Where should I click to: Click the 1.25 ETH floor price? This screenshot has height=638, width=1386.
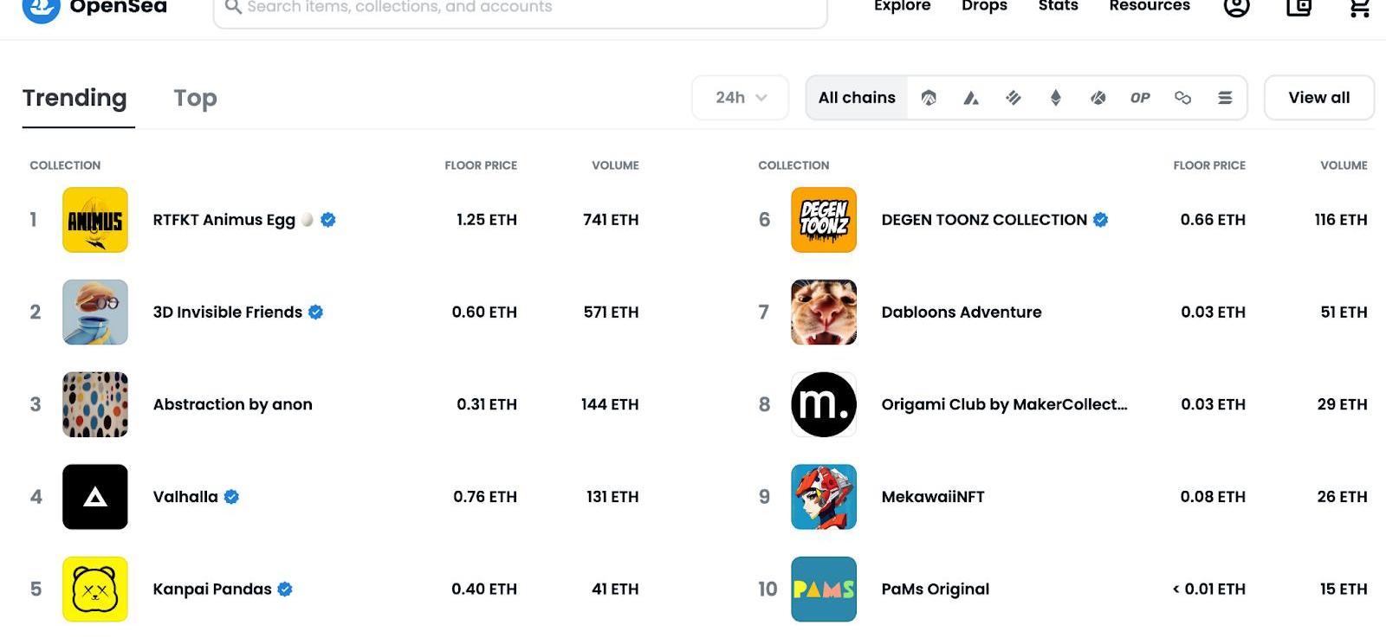487,220
